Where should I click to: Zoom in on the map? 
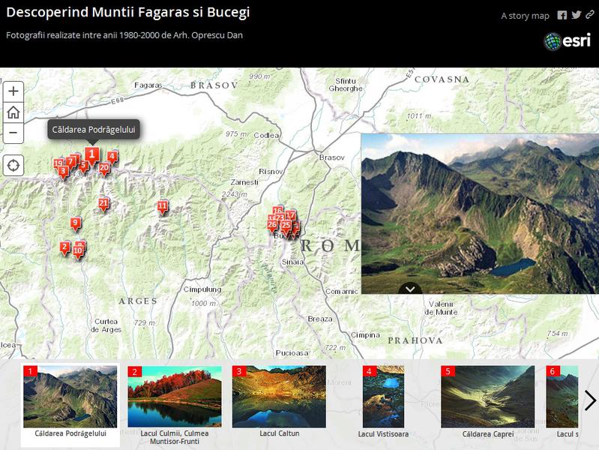(x=13, y=91)
